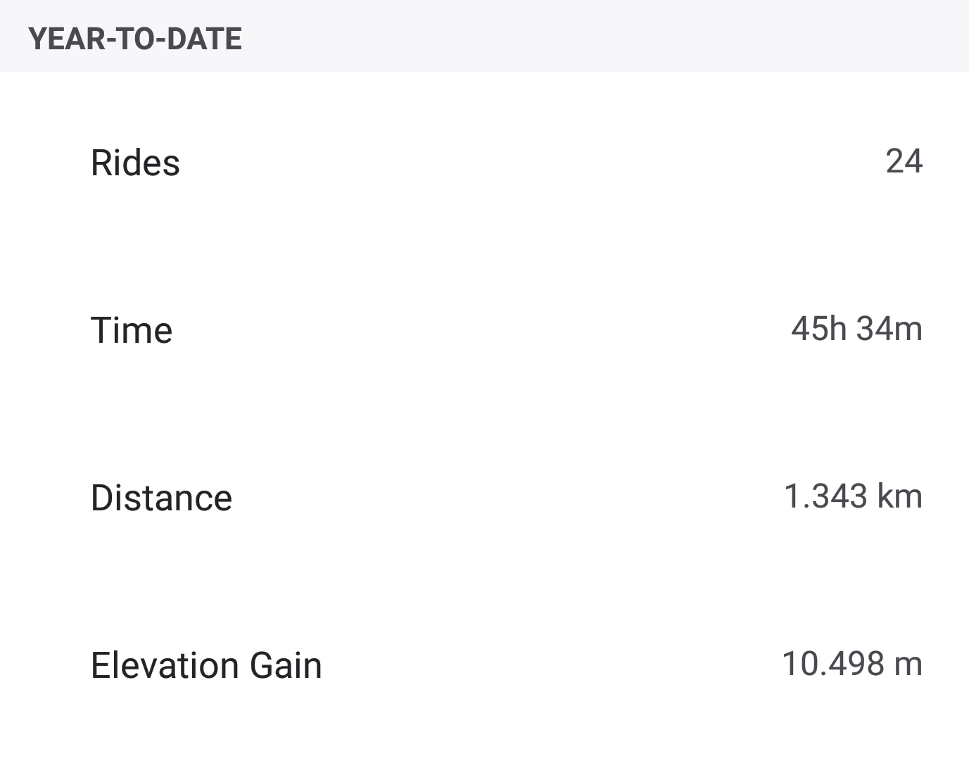
Task: Select the word Gain in Elevation Gain
Action: 286,665
